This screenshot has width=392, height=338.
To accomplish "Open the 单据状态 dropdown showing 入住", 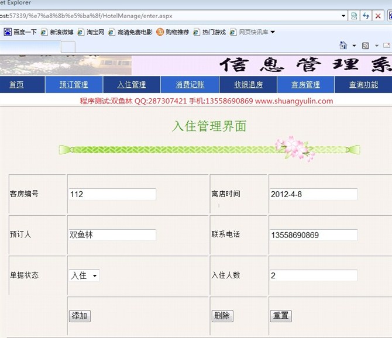I will click(84, 275).
